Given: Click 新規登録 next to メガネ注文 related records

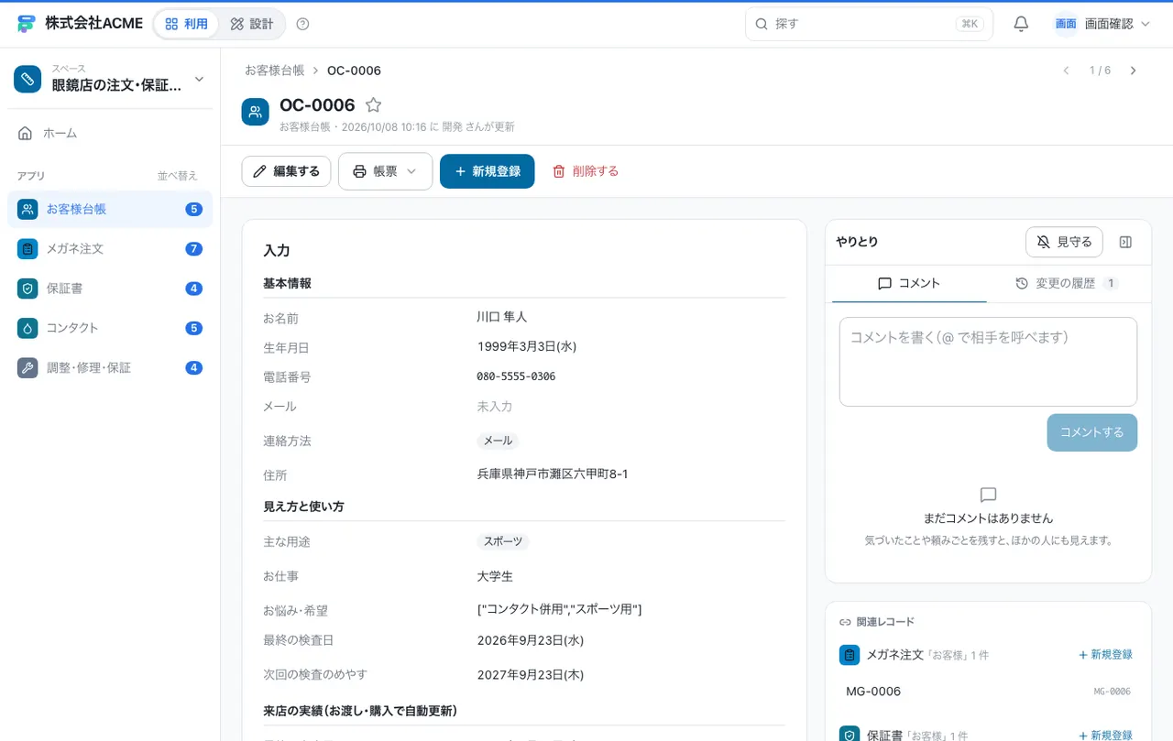Looking at the screenshot, I should [1105, 655].
